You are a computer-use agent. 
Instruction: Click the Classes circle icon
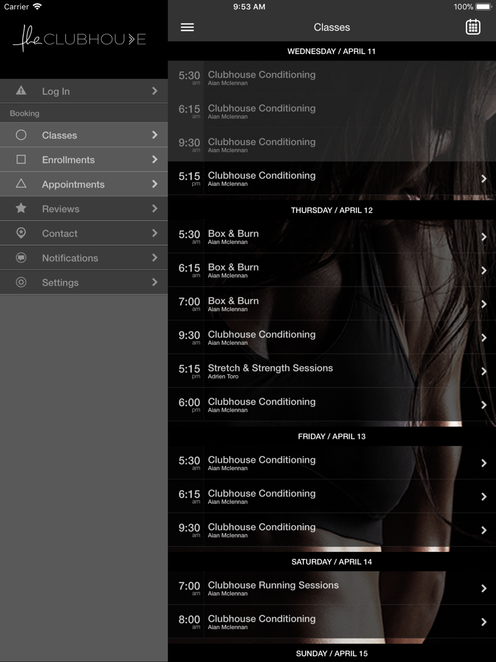click(x=21, y=135)
